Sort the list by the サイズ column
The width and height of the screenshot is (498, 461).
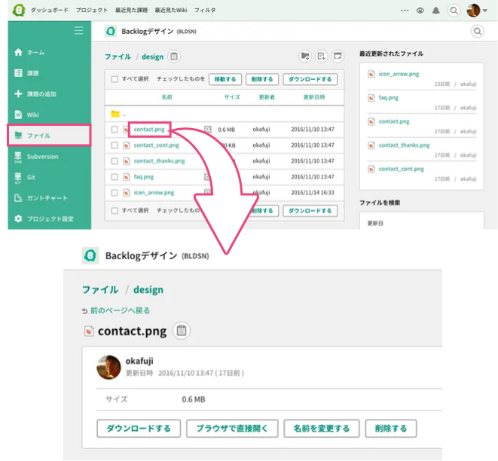pos(232,97)
